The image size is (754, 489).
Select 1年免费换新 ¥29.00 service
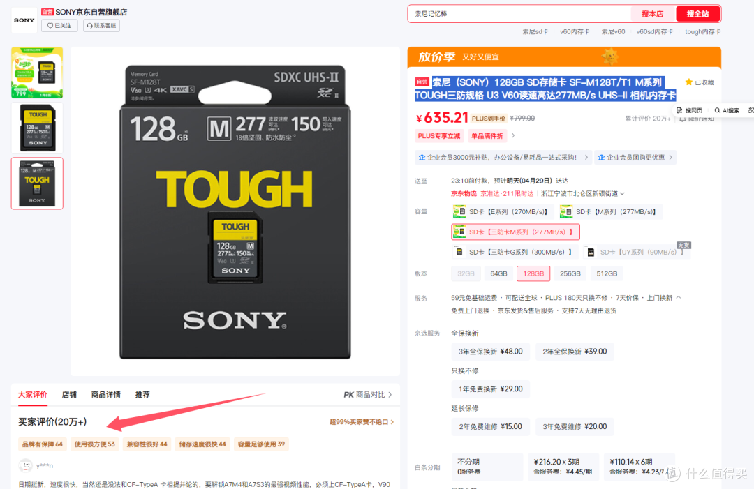[x=491, y=389]
